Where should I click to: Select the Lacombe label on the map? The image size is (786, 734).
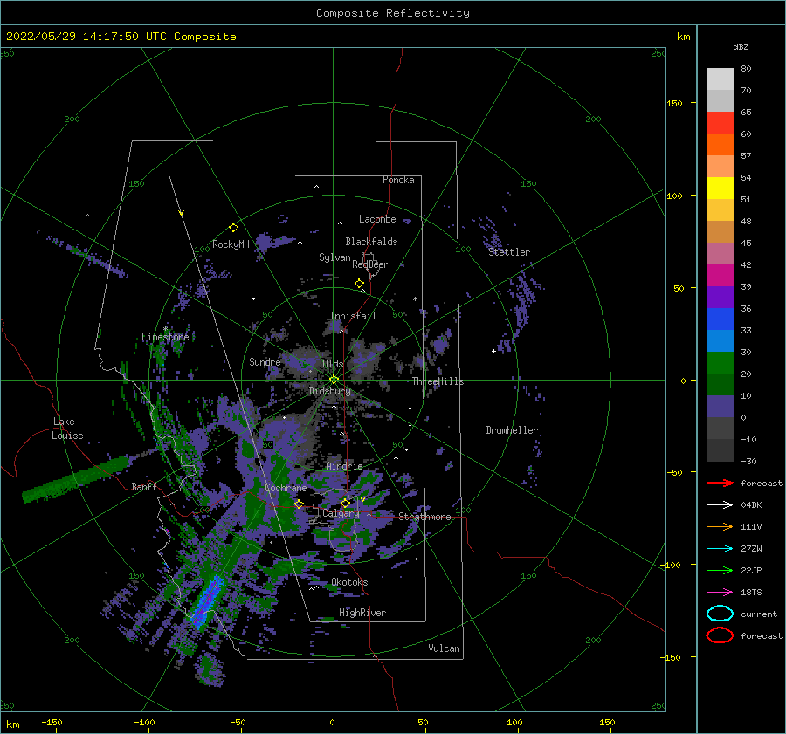(377, 219)
